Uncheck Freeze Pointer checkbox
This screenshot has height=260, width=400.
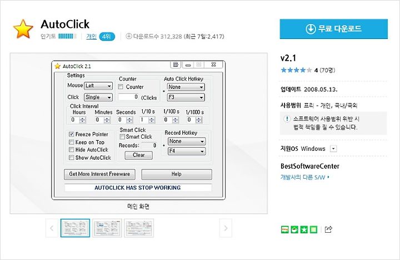[72, 134]
